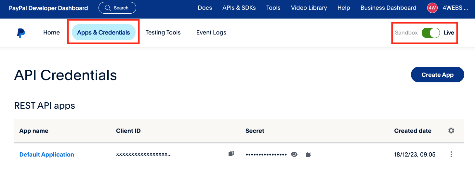Select the Live label

coord(449,33)
